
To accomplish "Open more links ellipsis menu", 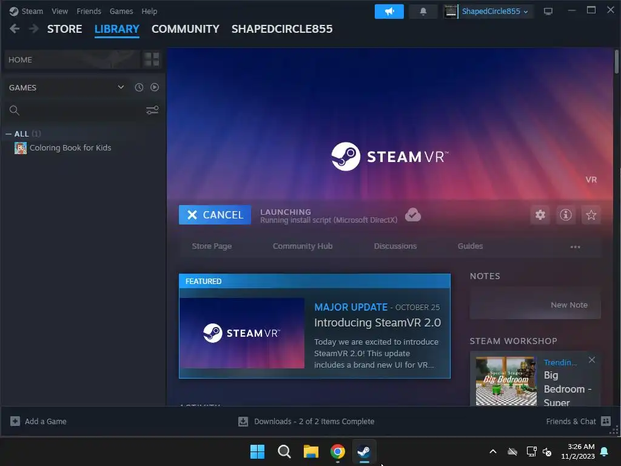I will [x=575, y=246].
